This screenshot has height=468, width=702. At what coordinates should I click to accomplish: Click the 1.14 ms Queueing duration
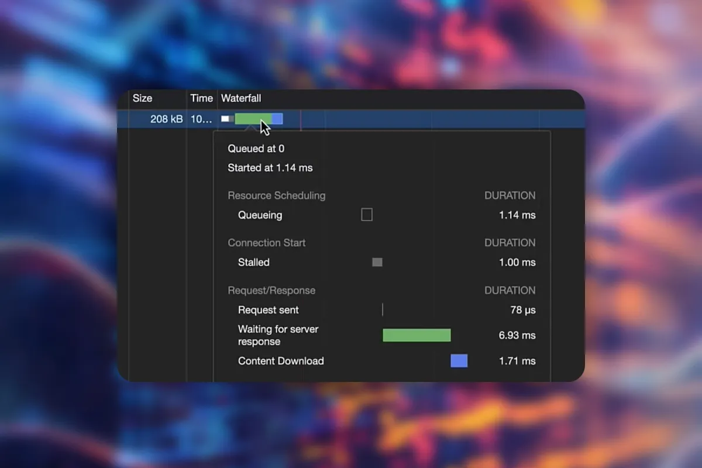(517, 215)
